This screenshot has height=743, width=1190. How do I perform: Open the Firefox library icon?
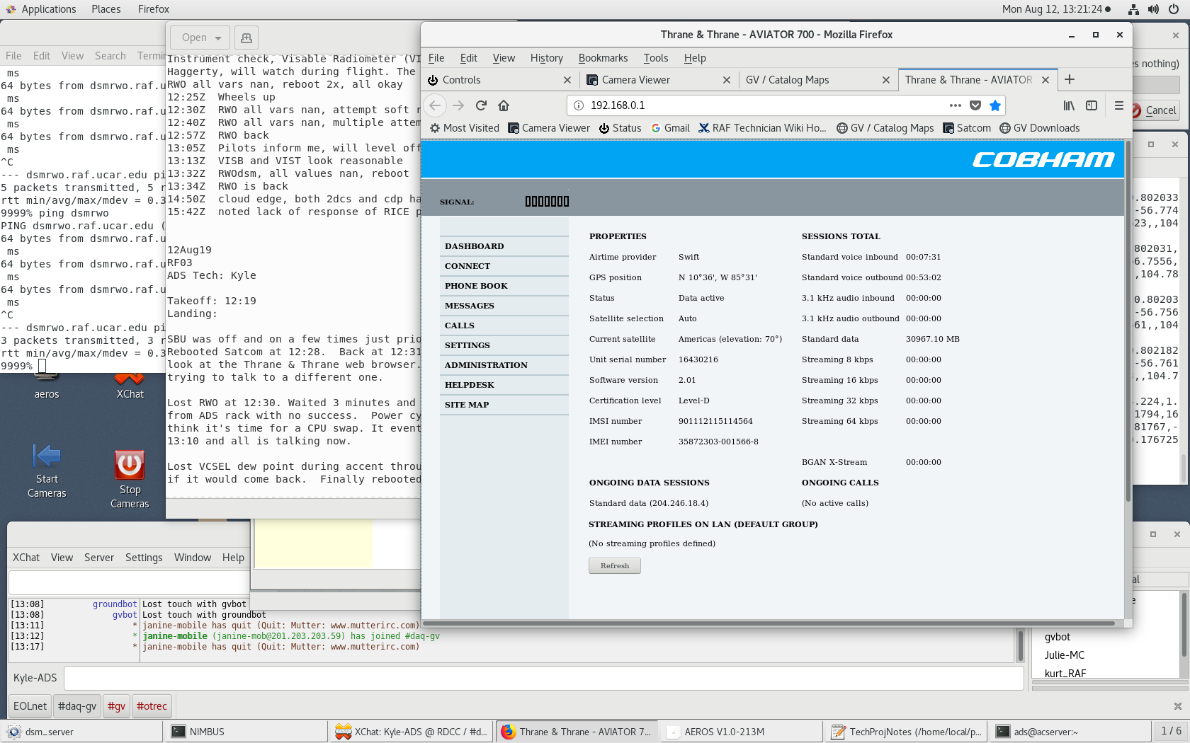1069,105
